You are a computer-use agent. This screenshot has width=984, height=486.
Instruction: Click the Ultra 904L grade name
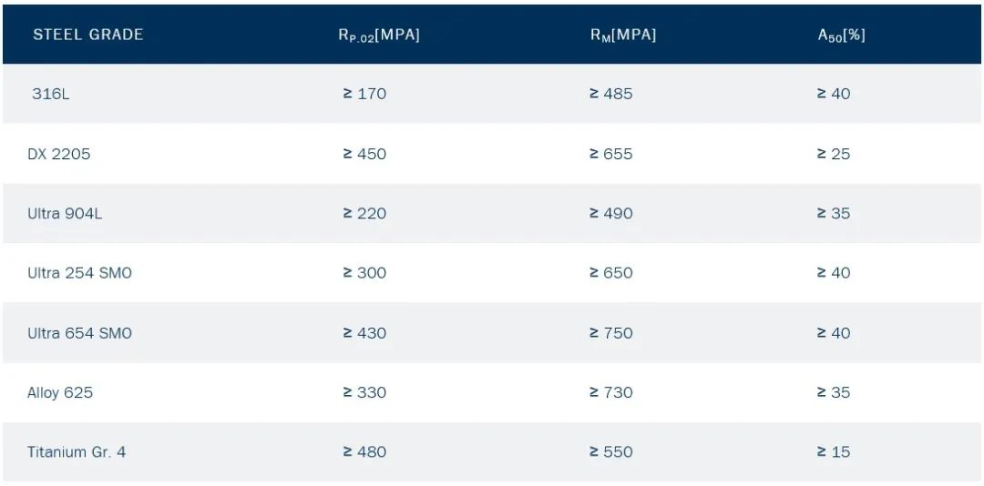66,213
